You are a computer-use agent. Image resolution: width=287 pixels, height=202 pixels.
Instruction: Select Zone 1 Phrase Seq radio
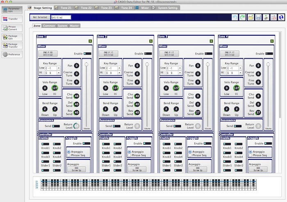click(69, 155)
